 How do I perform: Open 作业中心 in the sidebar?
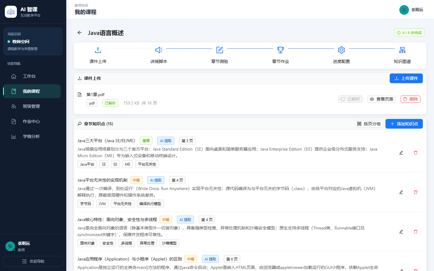(32, 121)
